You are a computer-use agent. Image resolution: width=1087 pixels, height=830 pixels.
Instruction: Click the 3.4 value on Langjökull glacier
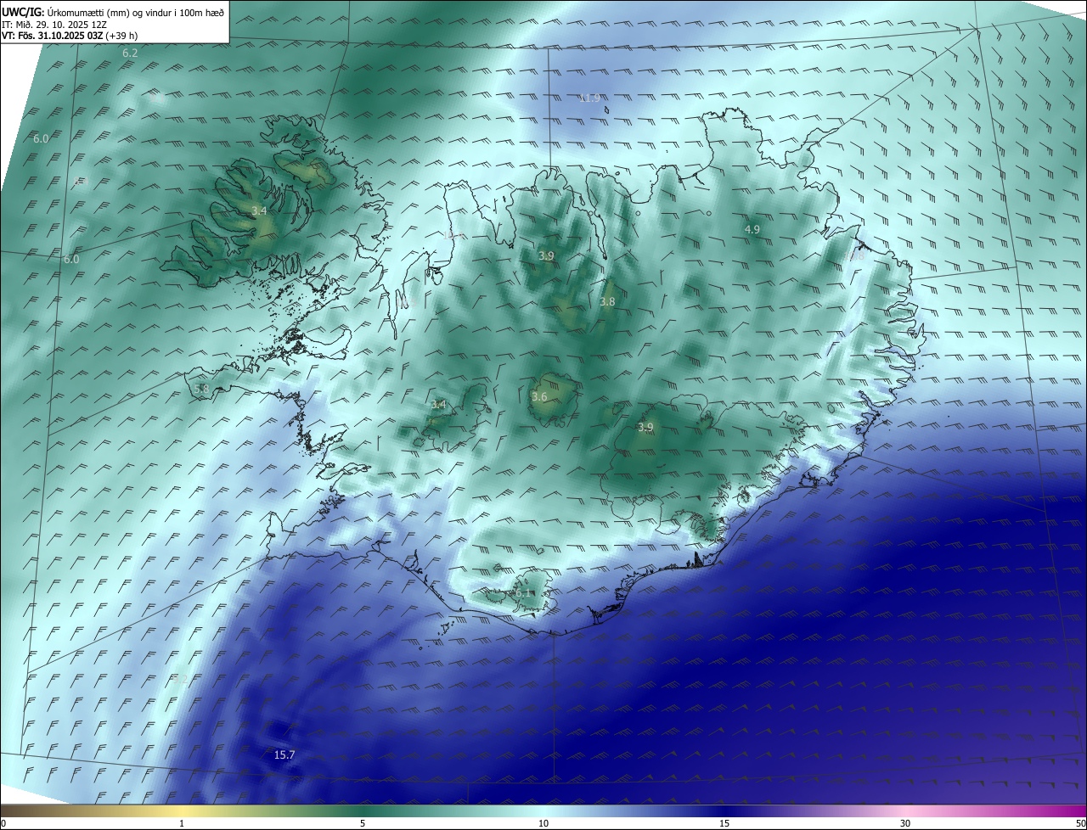438,405
